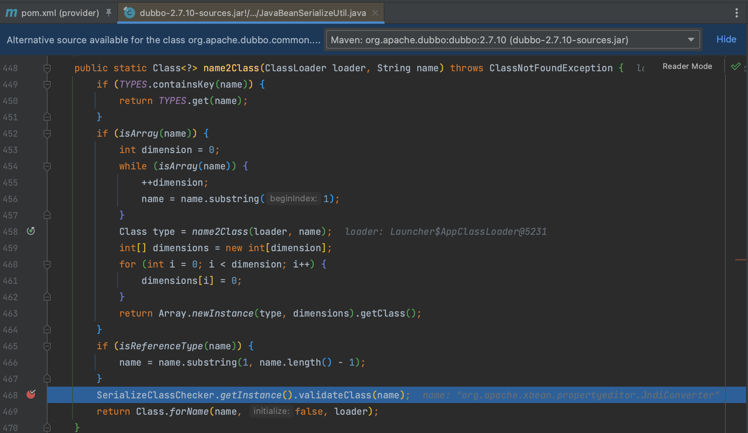This screenshot has width=748, height=433.
Task: Collapse the name2Class method at line 448
Action: [47, 68]
